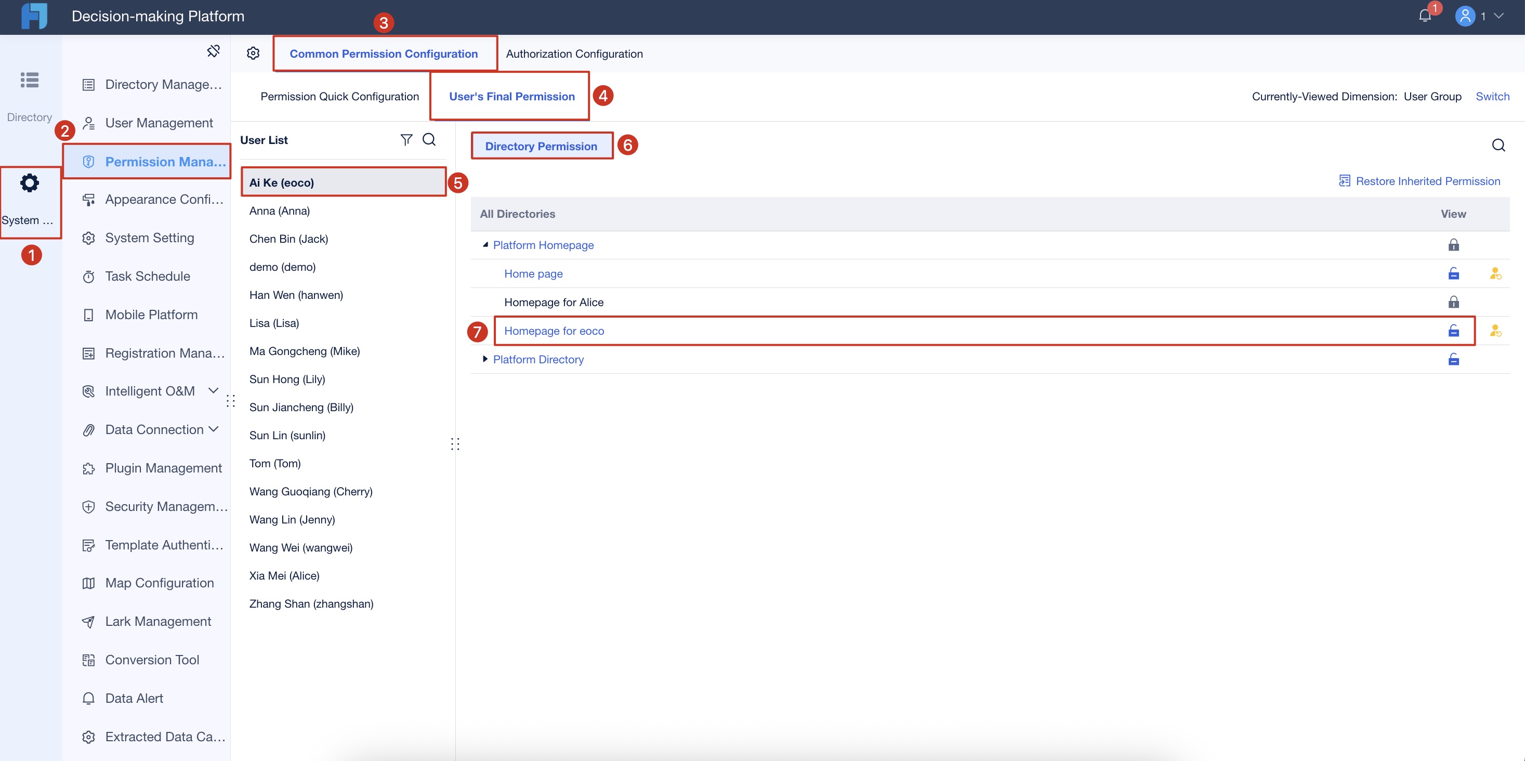Screen dimensions: 1525x761
Task: Select user Ai Ke (eoco)
Action: point(344,182)
